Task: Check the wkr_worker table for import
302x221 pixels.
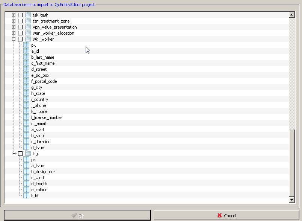Action: click(x=21, y=39)
